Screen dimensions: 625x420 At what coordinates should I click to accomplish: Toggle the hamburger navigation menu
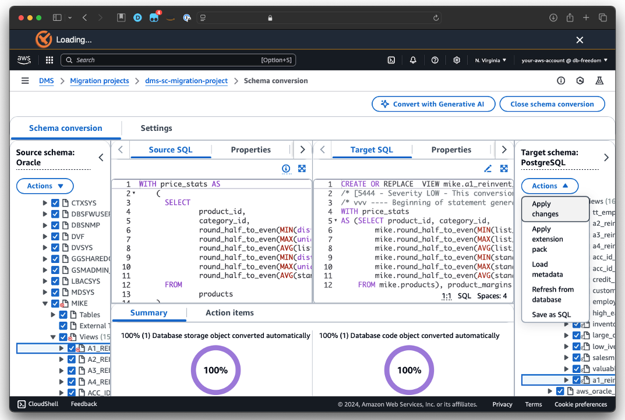point(25,81)
